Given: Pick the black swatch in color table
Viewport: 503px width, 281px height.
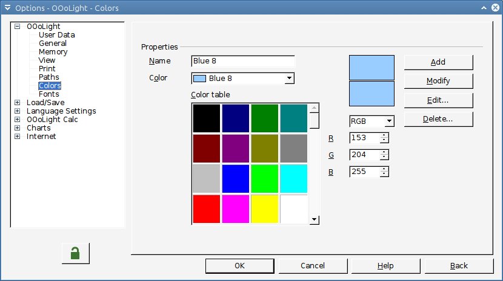Looking at the screenshot, I should (207, 118).
